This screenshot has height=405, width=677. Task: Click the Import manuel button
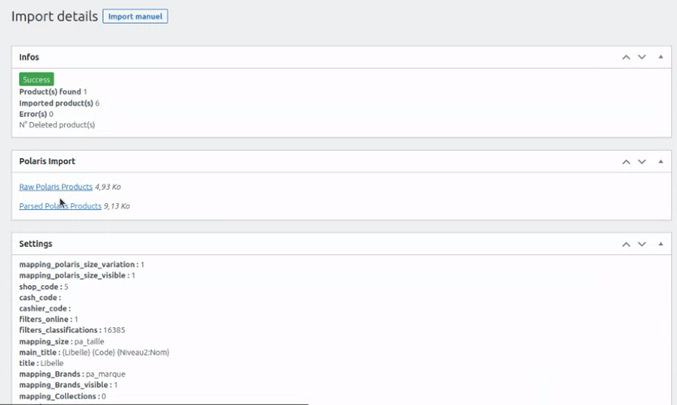point(135,16)
